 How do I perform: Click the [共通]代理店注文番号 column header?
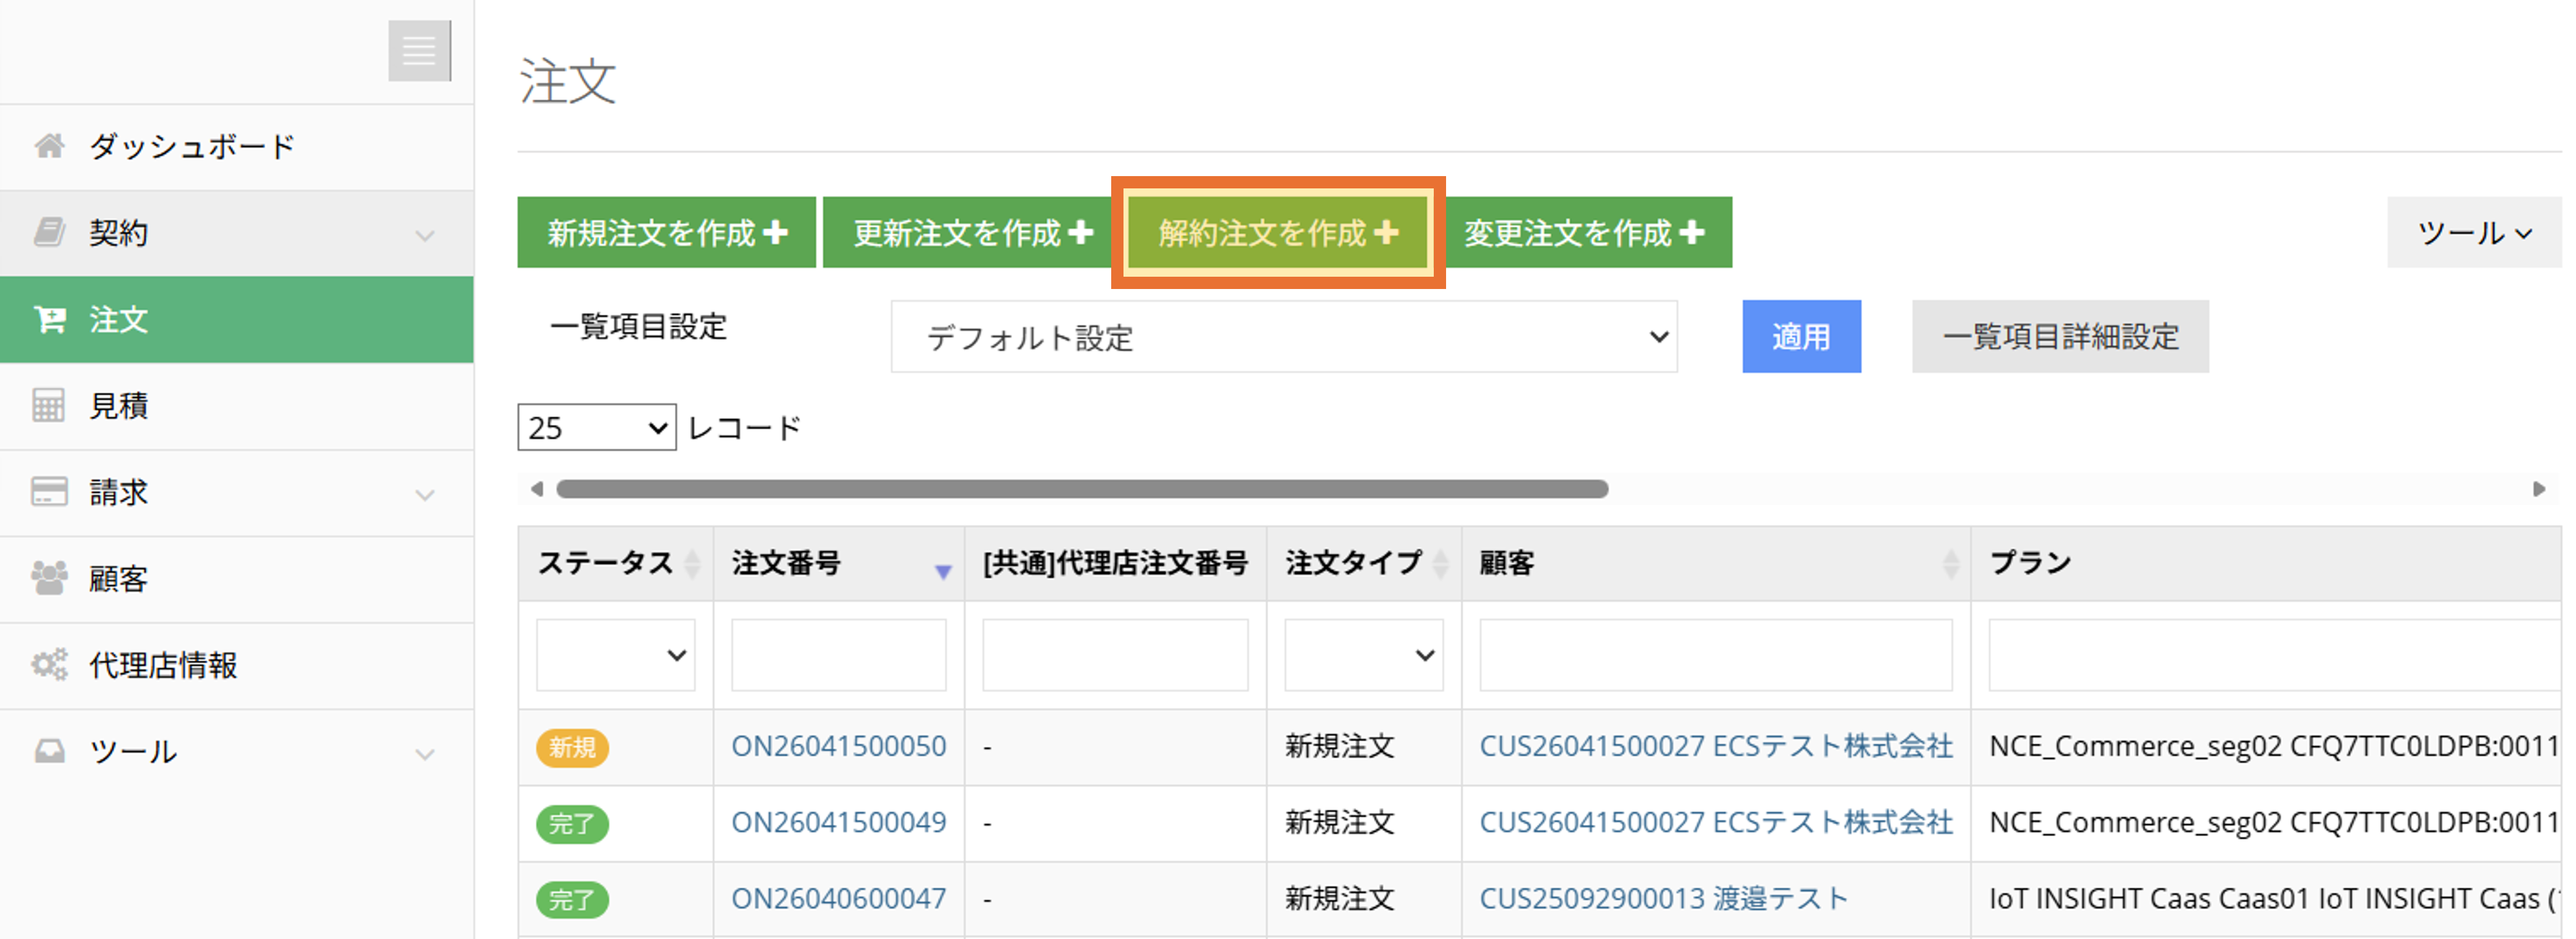click(1115, 563)
